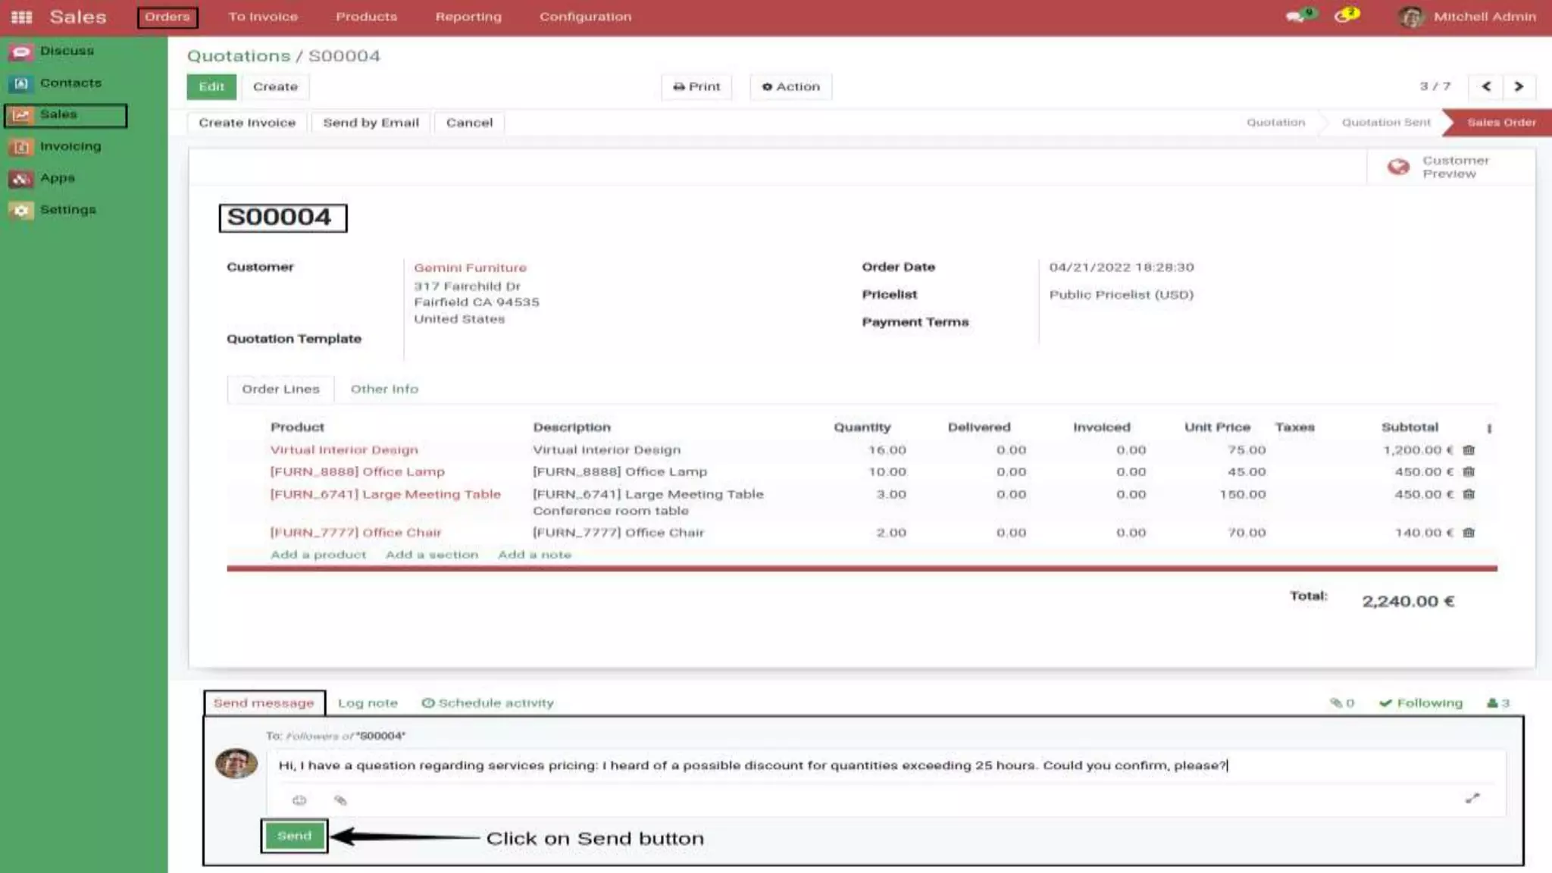The height and width of the screenshot is (873, 1552).
Task: Delete the Virtual Interior Design line
Action: tap(1469, 449)
